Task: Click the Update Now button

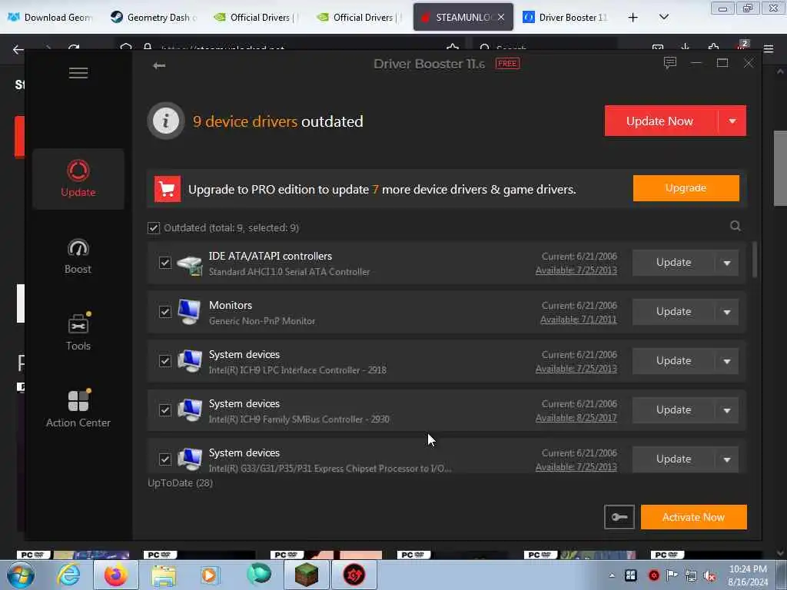Action: pyautogui.click(x=661, y=121)
